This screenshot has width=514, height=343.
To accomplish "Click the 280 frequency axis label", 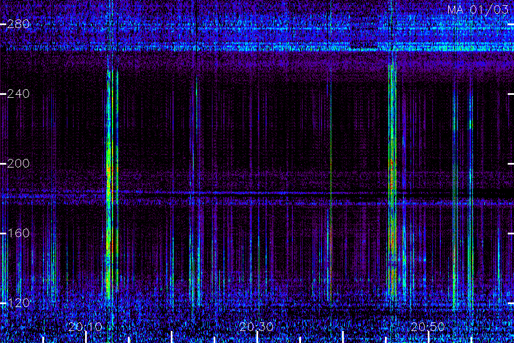I will [x=18, y=24].
